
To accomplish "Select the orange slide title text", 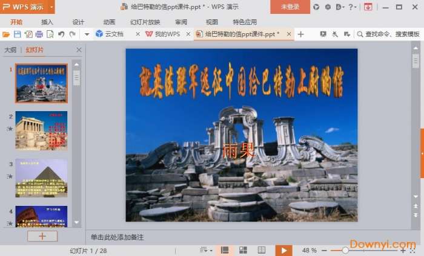I will [x=242, y=81].
